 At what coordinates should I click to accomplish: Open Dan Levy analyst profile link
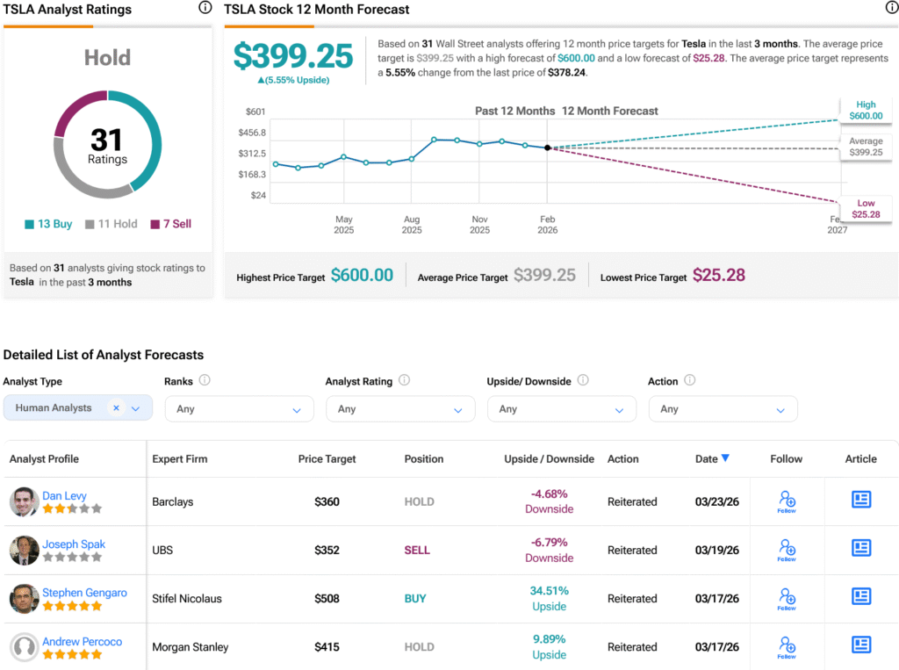click(x=64, y=495)
